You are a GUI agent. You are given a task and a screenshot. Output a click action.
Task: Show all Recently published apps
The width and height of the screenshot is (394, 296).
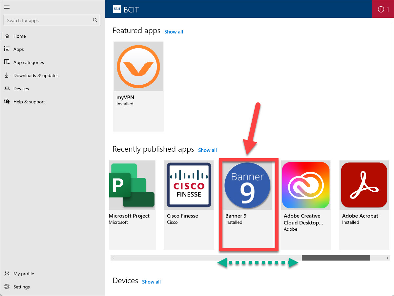207,150
